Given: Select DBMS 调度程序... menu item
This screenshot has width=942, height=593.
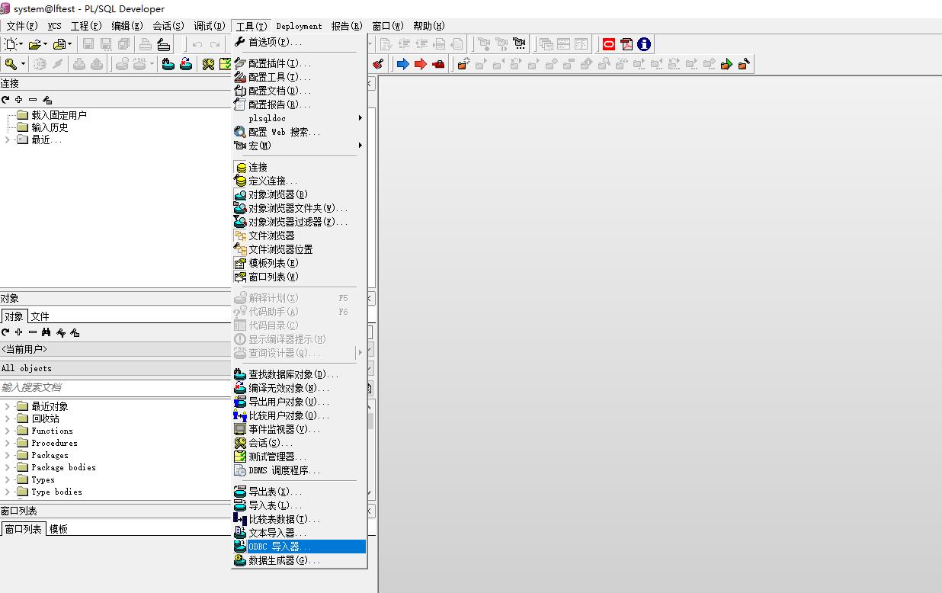Looking at the screenshot, I should tap(300, 470).
